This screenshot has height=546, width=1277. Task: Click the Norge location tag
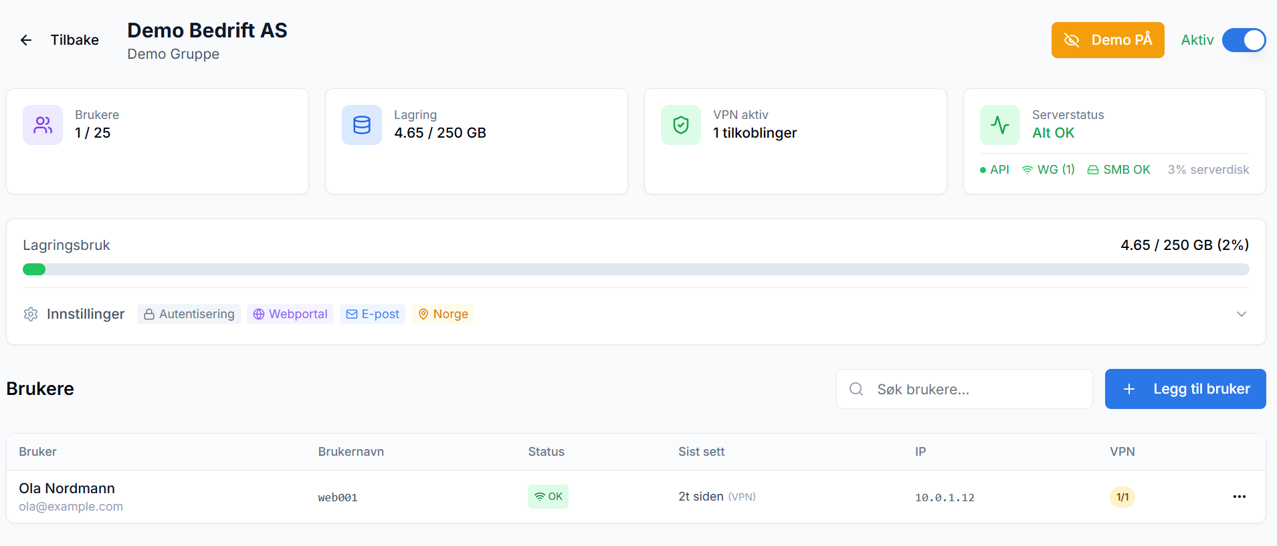(443, 314)
